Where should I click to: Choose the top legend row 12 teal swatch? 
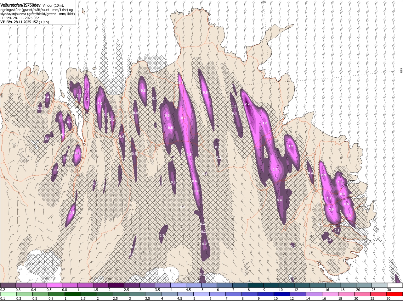point(302,285)
